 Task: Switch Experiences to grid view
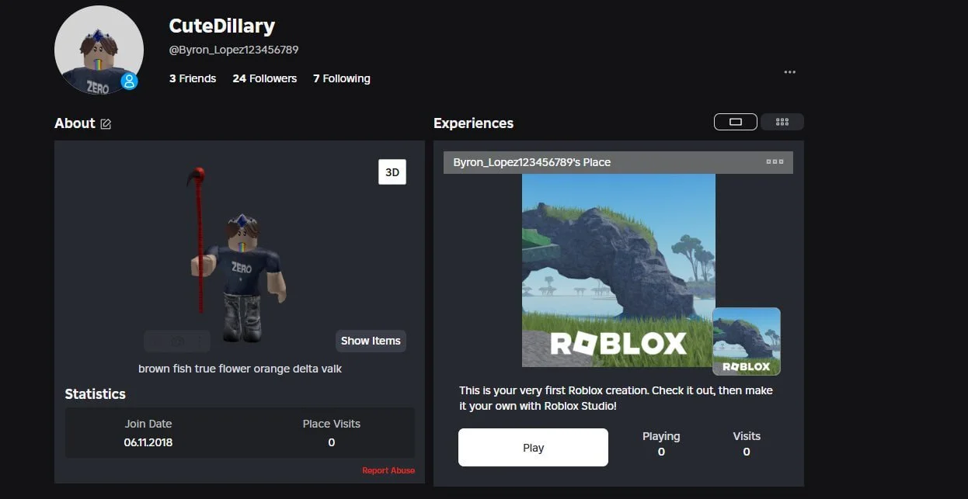[782, 122]
